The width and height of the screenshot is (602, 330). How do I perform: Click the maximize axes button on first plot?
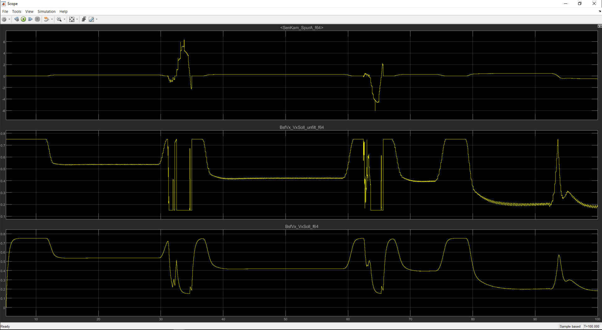coord(599,26)
